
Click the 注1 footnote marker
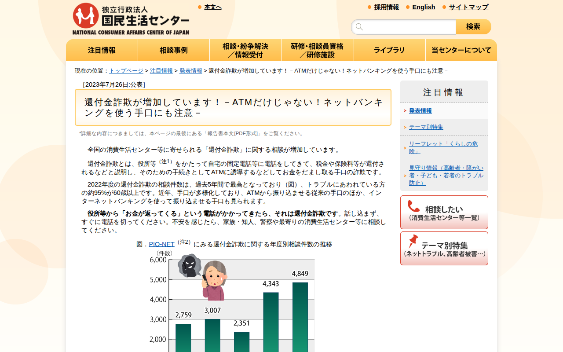tap(166, 162)
